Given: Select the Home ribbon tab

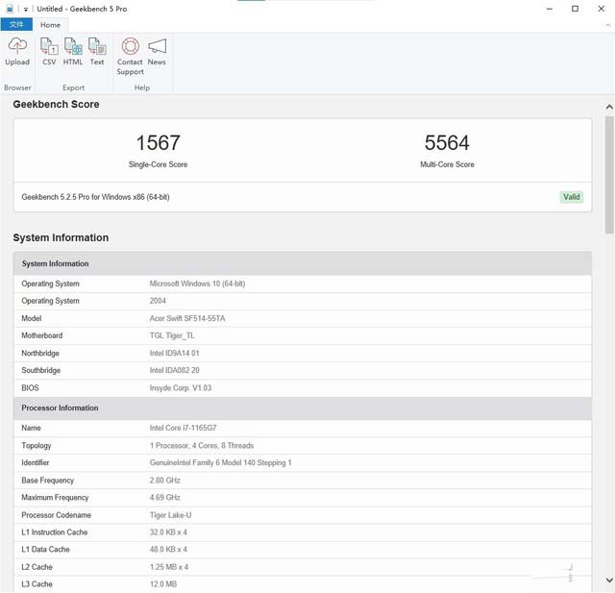Looking at the screenshot, I should pyautogui.click(x=50, y=25).
